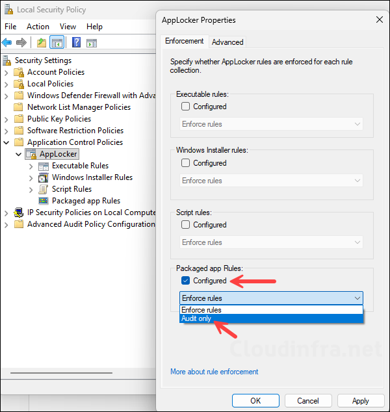Click the Up one level folder icon
The width and height of the screenshot is (390, 412).
pos(41,43)
